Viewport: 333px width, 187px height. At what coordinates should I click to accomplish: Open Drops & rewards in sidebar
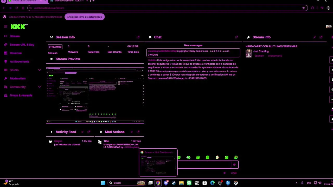21,95
